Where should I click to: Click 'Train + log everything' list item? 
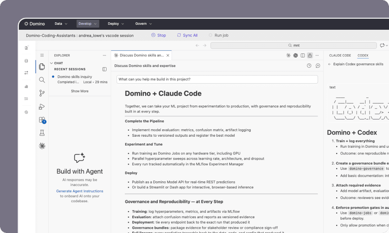355,141
